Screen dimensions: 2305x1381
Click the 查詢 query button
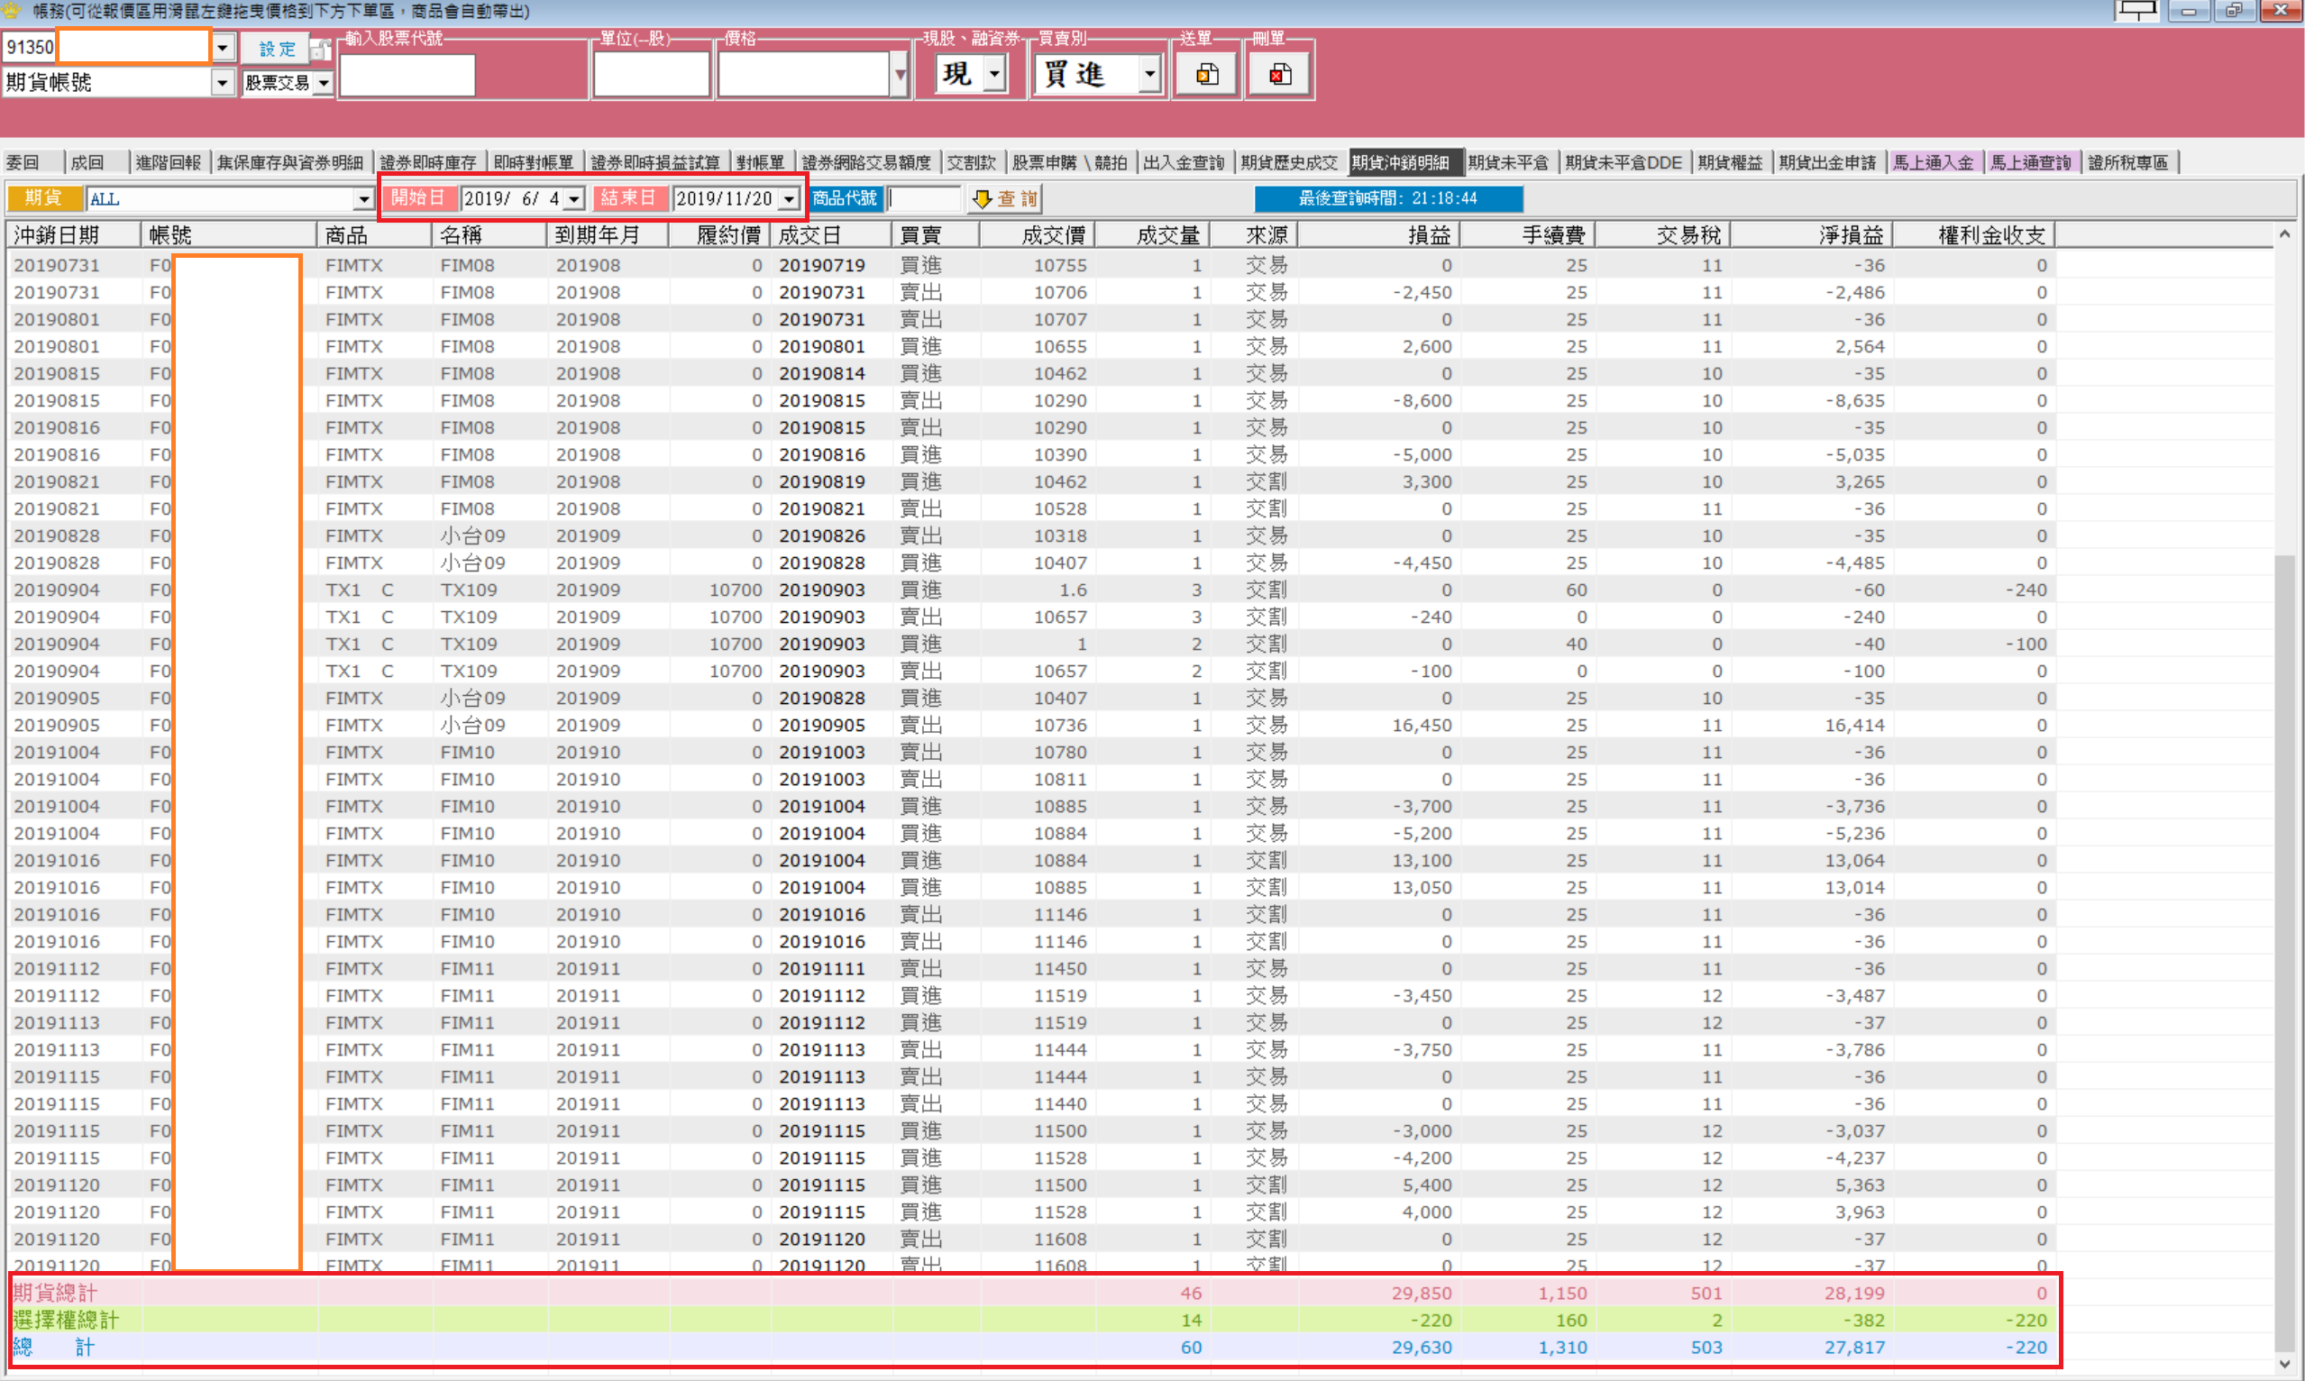tap(1005, 198)
